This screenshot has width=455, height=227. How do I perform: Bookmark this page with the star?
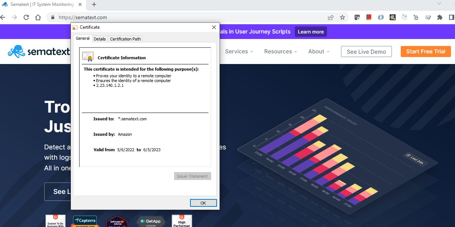[342, 17]
